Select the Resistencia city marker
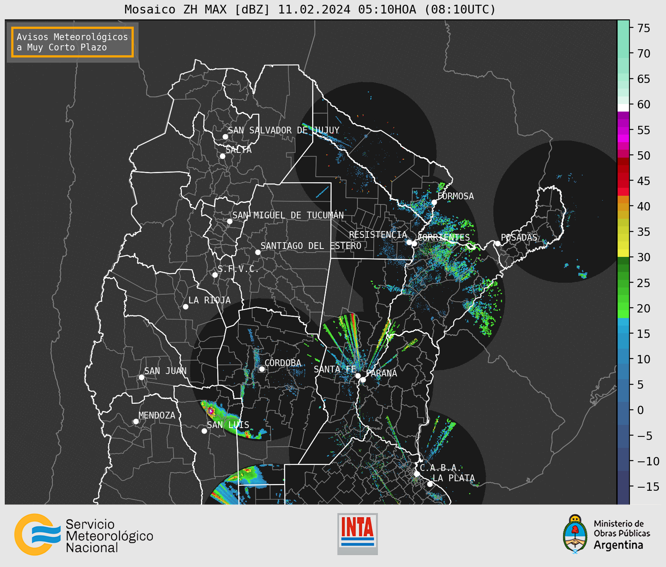This screenshot has height=567, width=666. (x=409, y=242)
